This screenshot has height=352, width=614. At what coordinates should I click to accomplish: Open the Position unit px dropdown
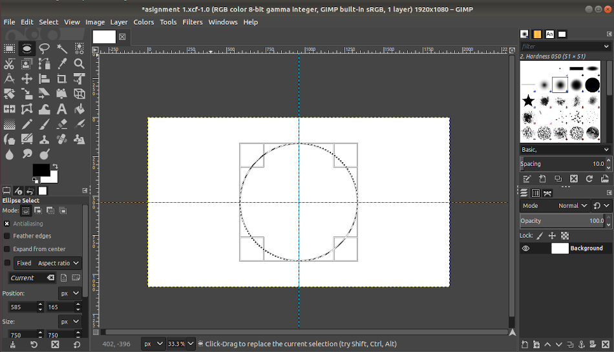(70, 293)
